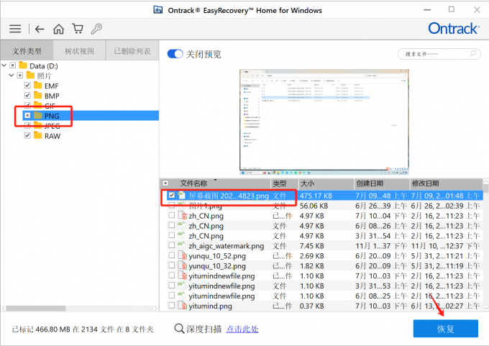Click the Data (D:) drive folder icon

[23, 65]
